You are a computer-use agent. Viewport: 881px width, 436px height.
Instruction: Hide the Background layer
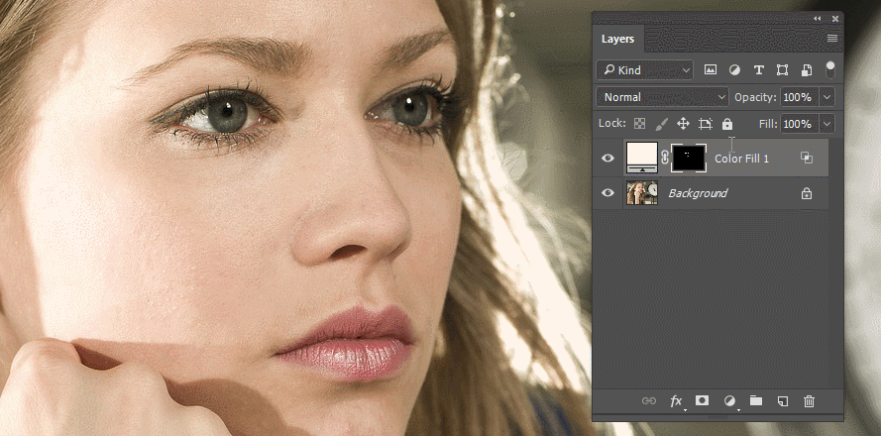point(607,192)
